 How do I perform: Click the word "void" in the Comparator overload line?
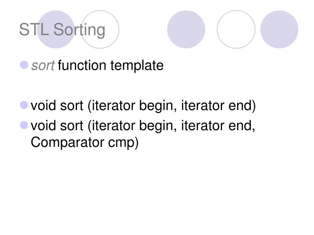43,126
